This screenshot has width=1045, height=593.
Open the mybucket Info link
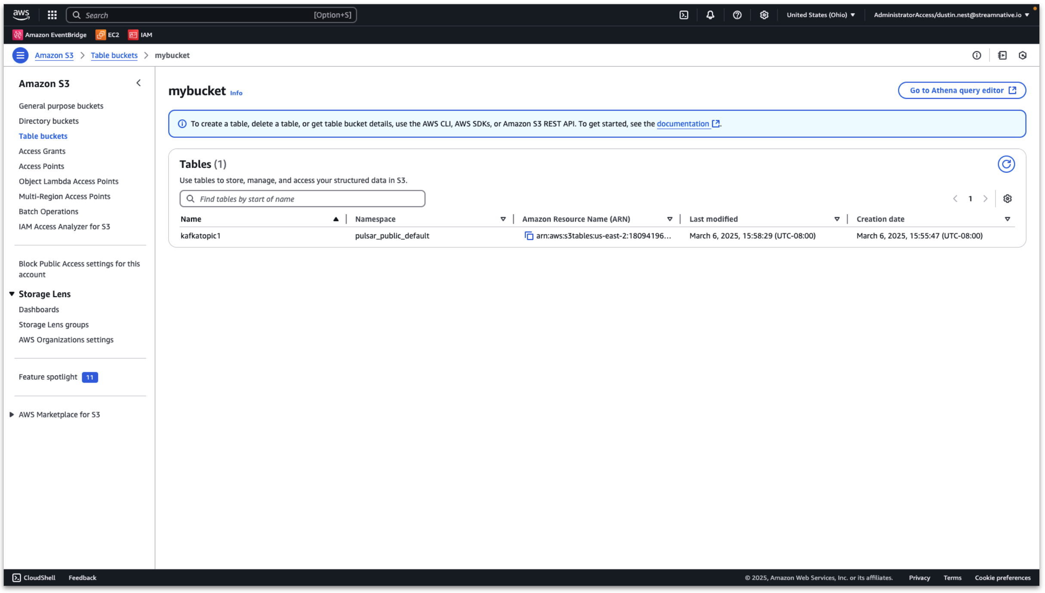(236, 93)
